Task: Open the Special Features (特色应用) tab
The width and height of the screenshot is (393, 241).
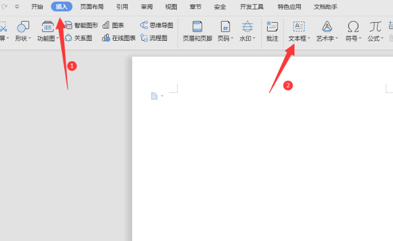Action: tap(289, 7)
